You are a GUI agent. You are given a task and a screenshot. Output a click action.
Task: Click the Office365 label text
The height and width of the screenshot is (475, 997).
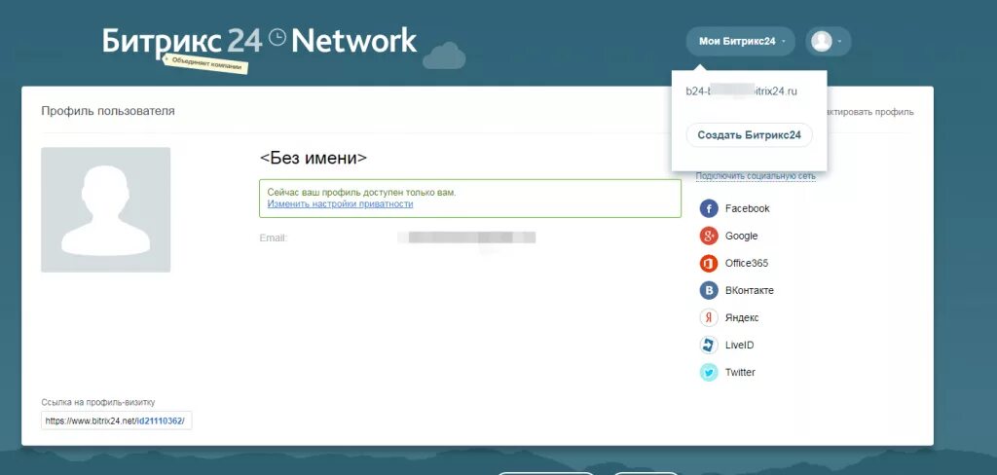pyautogui.click(x=747, y=263)
